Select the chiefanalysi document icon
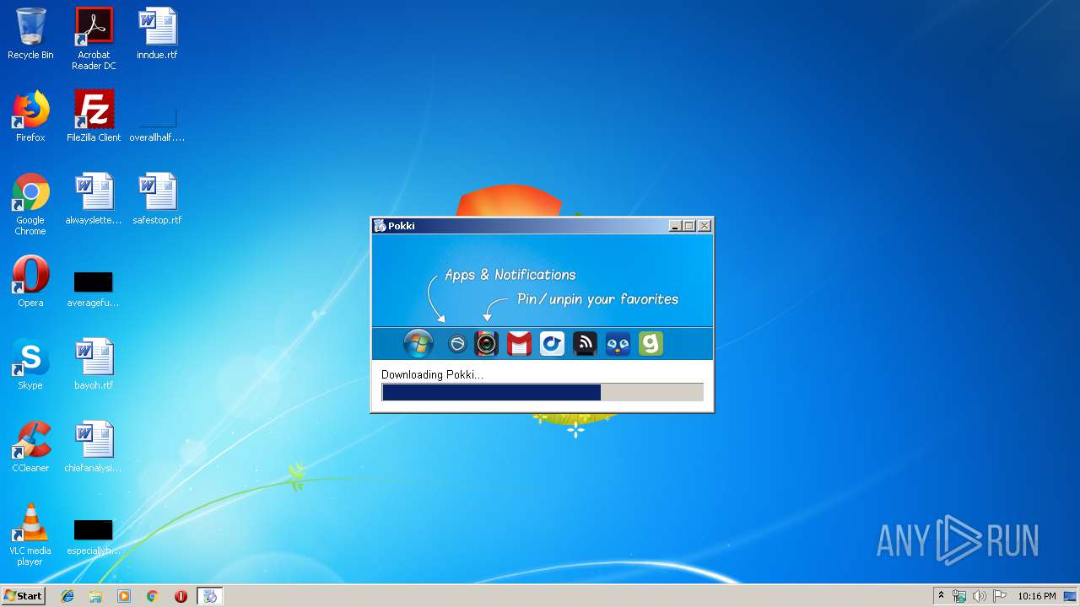1080x607 pixels. (x=94, y=447)
